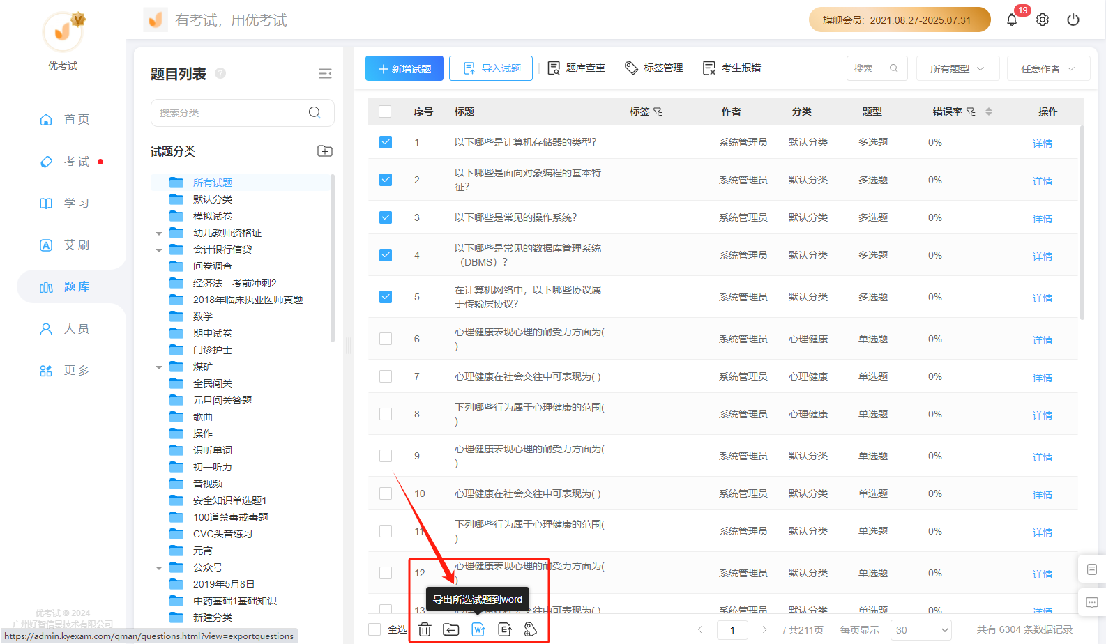Open 题库查重 duplicate check
The width and height of the screenshot is (1106, 644).
click(x=577, y=68)
